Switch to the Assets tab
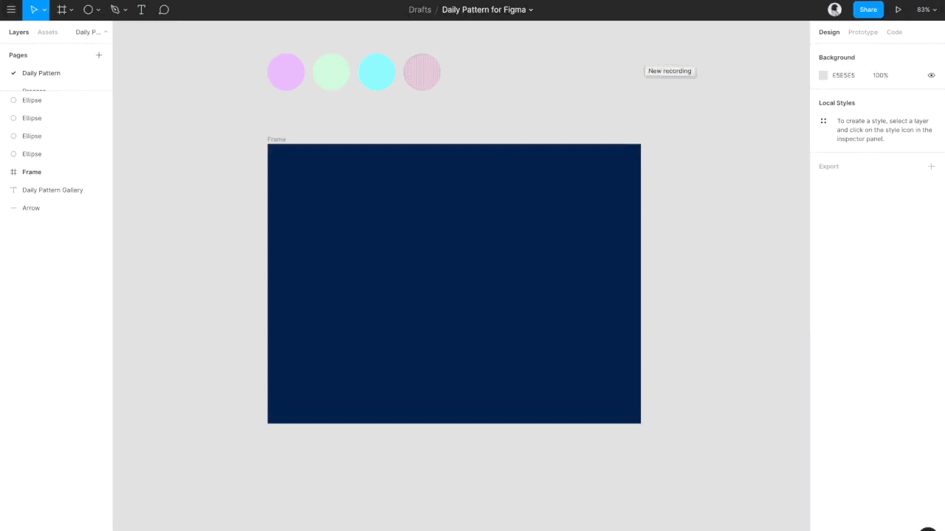Viewport: 945px width, 531px height. point(47,32)
